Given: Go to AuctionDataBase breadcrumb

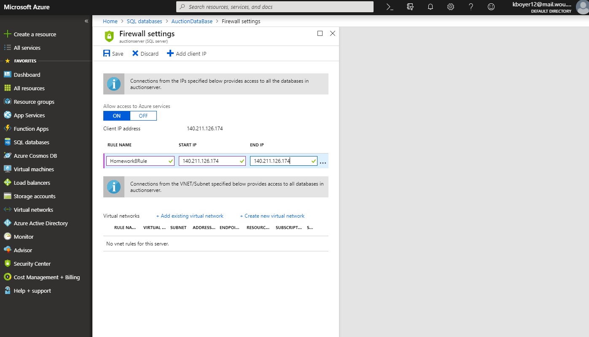Looking at the screenshot, I should coord(192,21).
